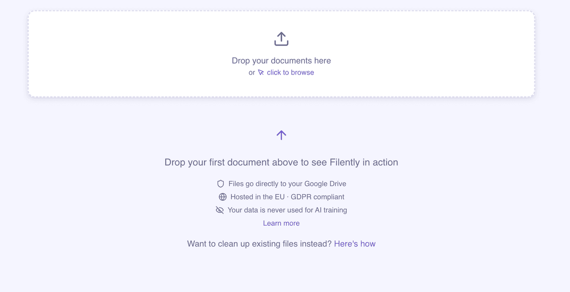Select the 'Hosted in the EU' line
The image size is (570, 292).
[x=287, y=197]
